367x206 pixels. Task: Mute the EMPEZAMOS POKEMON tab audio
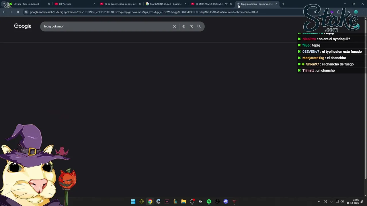pos(226,4)
